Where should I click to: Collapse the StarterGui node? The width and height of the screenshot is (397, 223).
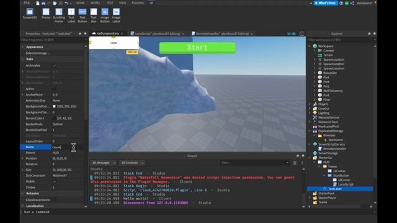coord(310,157)
